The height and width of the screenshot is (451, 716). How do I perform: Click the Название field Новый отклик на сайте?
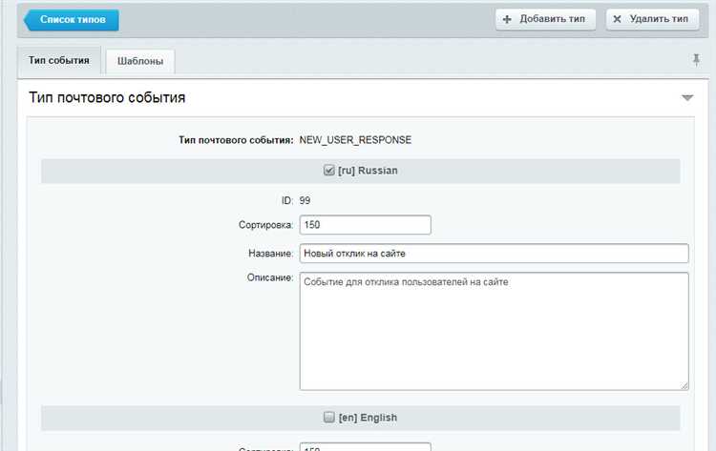[x=494, y=254]
